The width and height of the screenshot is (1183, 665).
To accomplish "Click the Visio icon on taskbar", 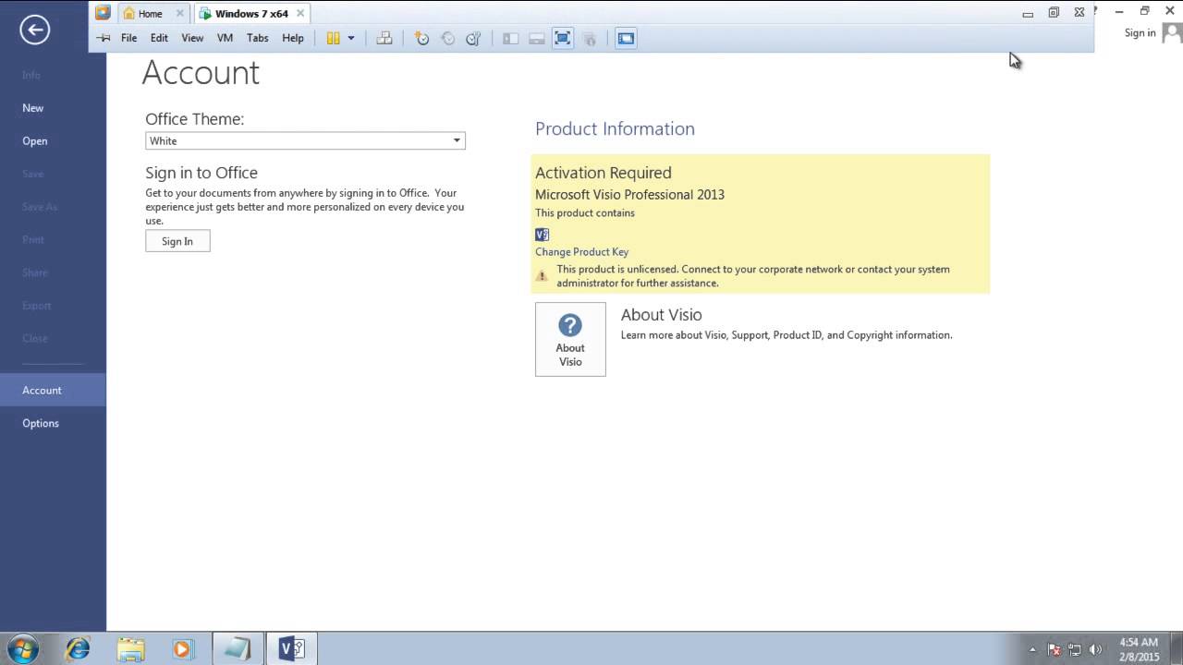I will pos(292,648).
